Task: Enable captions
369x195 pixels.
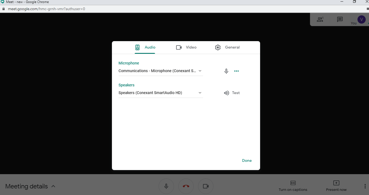Action: pyautogui.click(x=293, y=186)
